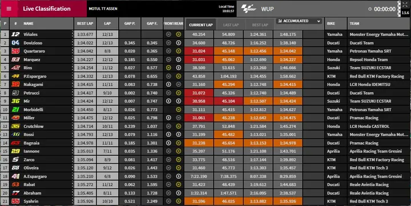411x206 pixels.
Task: Switch to the LAST LAP tab
Action: click(231, 25)
